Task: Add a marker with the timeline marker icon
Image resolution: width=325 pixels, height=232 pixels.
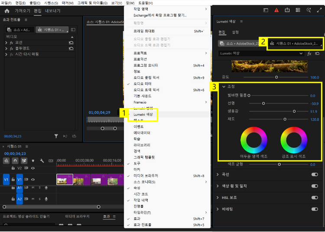Action: tap(33, 161)
